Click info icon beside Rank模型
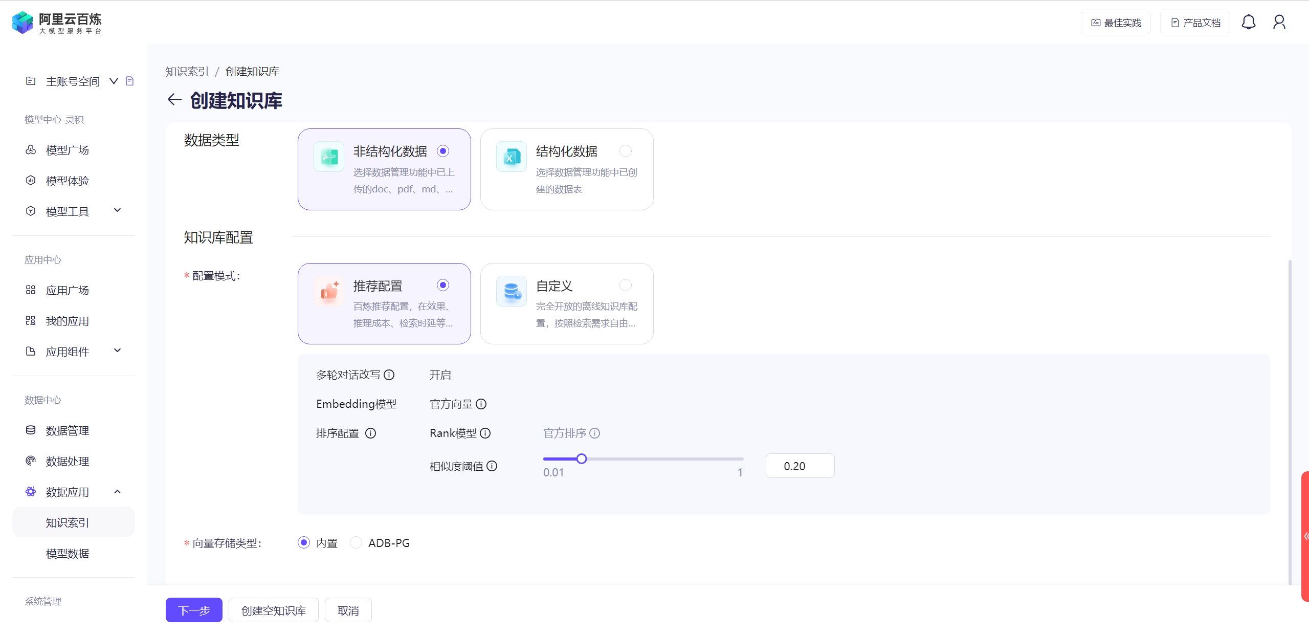The height and width of the screenshot is (634, 1309). [485, 433]
